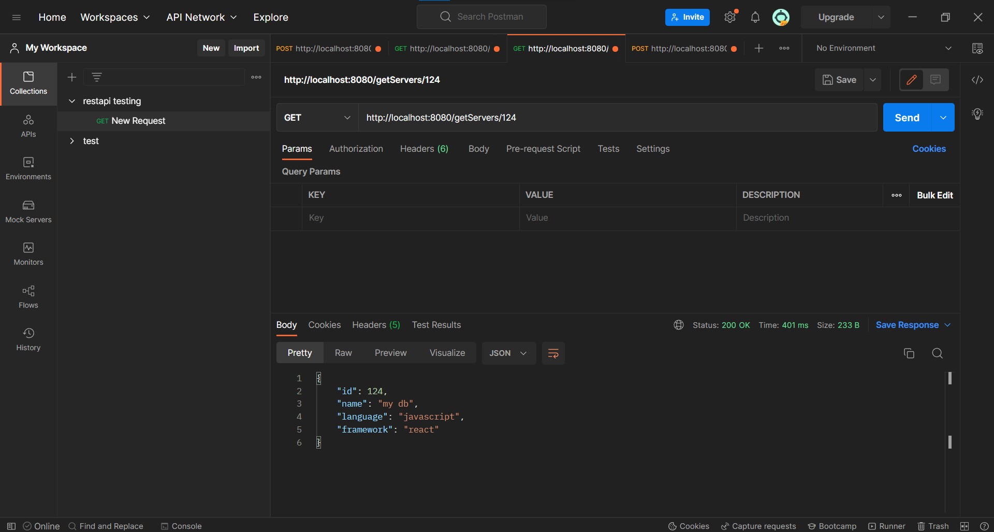Copy response body to clipboard
The height and width of the screenshot is (532, 994).
click(x=909, y=353)
